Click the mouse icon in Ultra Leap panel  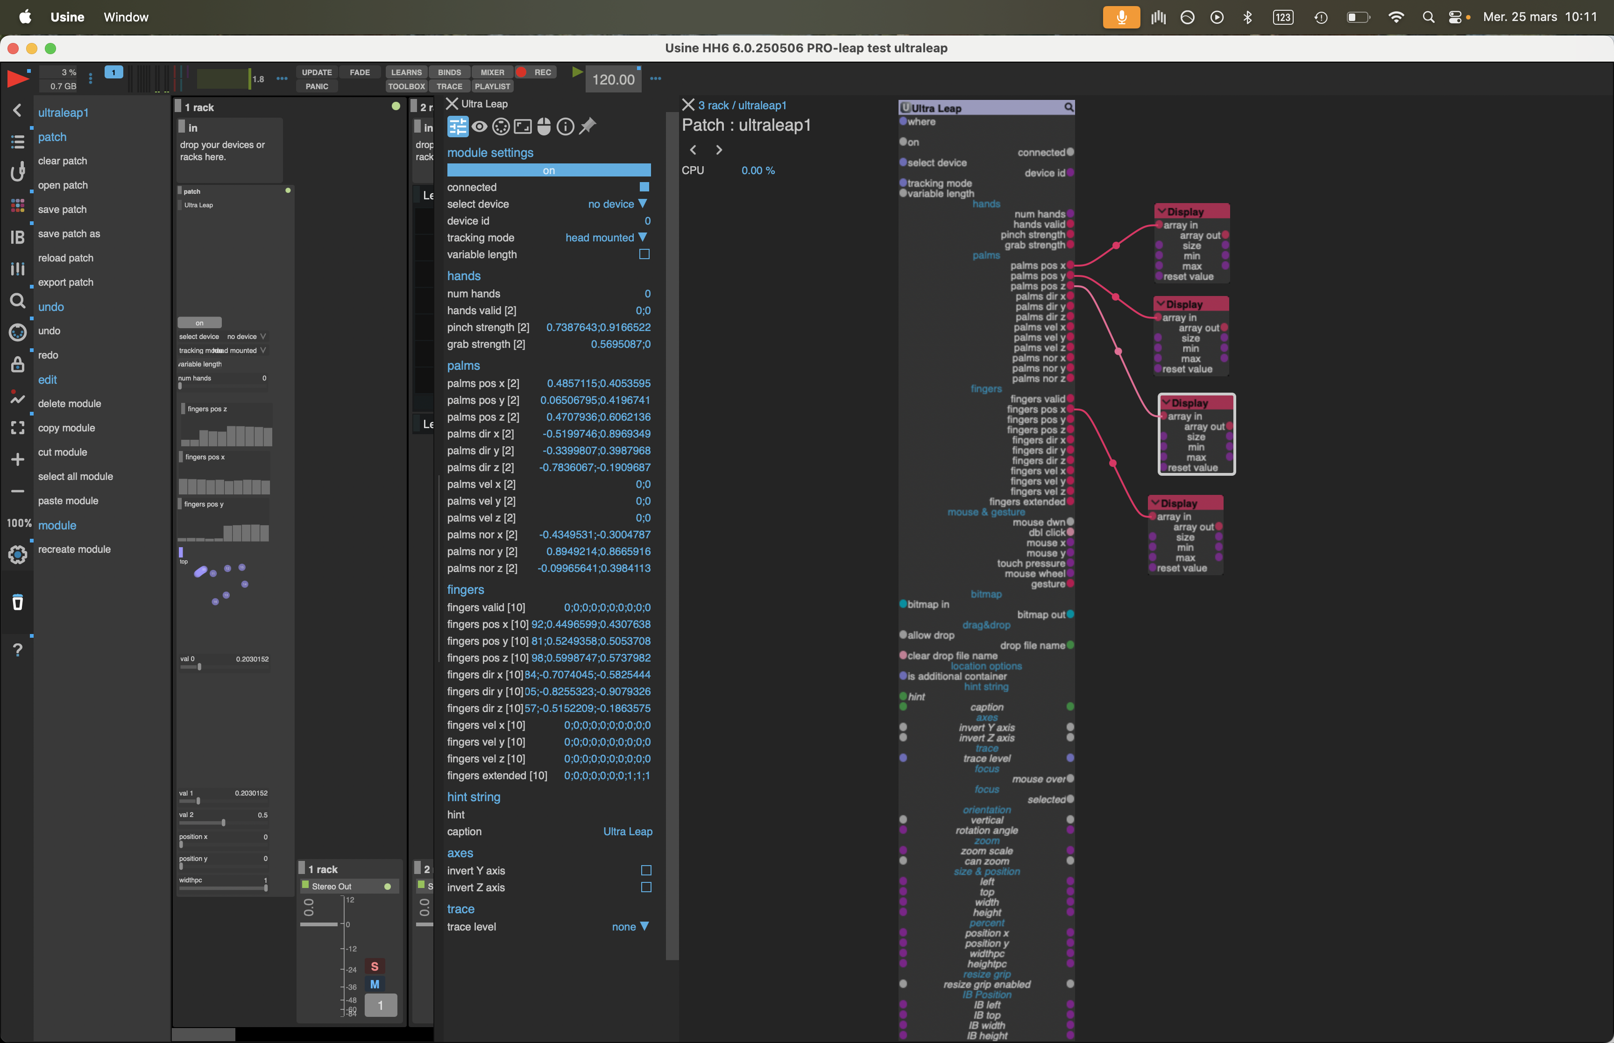pos(544,127)
